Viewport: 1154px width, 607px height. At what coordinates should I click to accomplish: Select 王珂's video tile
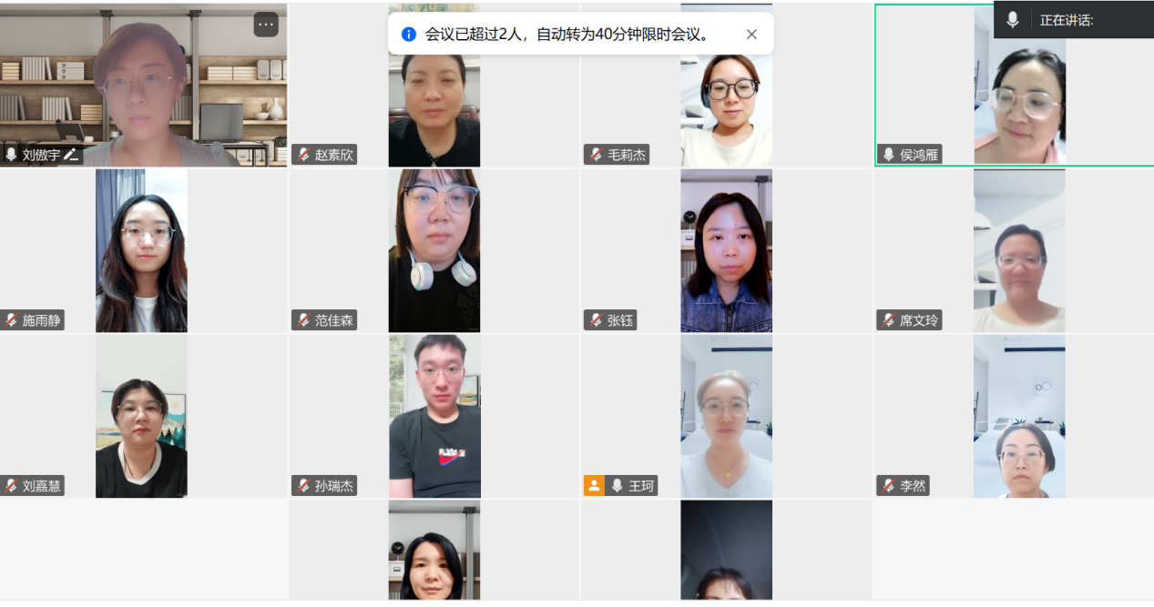727,416
